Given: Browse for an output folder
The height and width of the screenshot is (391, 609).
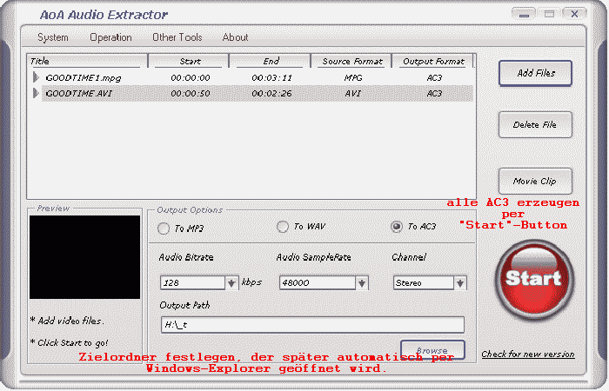Looking at the screenshot, I should coord(432,351).
